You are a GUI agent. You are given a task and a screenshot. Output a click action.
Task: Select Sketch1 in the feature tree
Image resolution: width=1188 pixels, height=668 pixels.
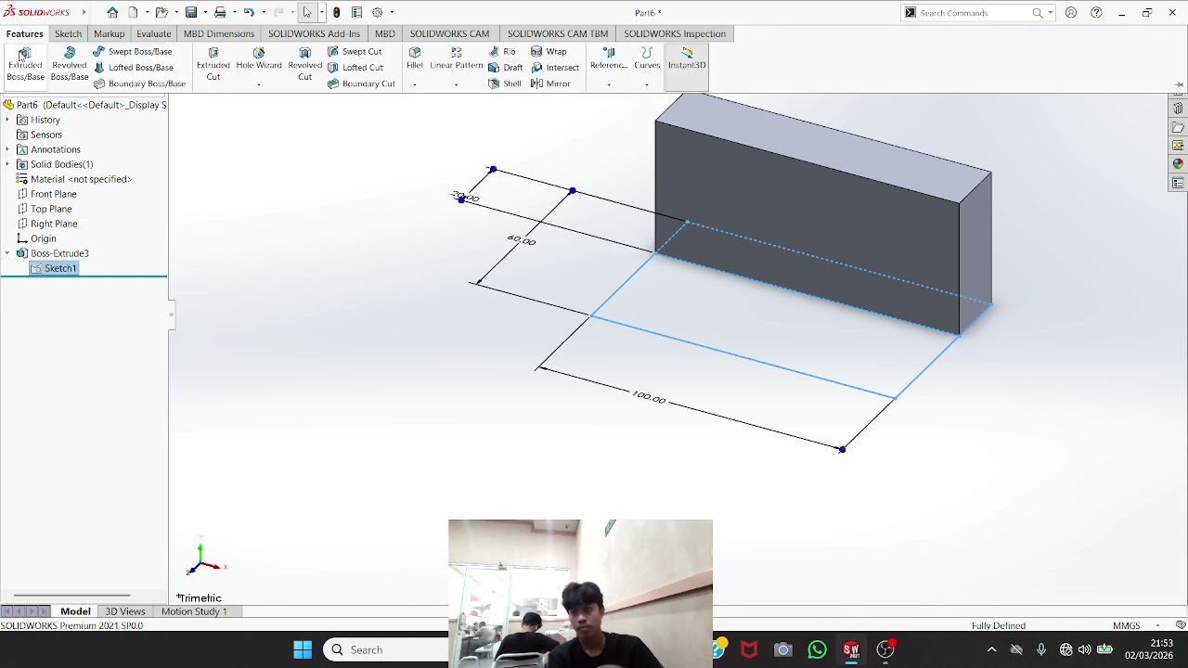pyautogui.click(x=55, y=268)
